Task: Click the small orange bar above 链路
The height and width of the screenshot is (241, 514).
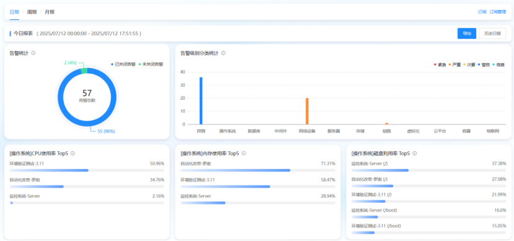Action: click(387, 123)
